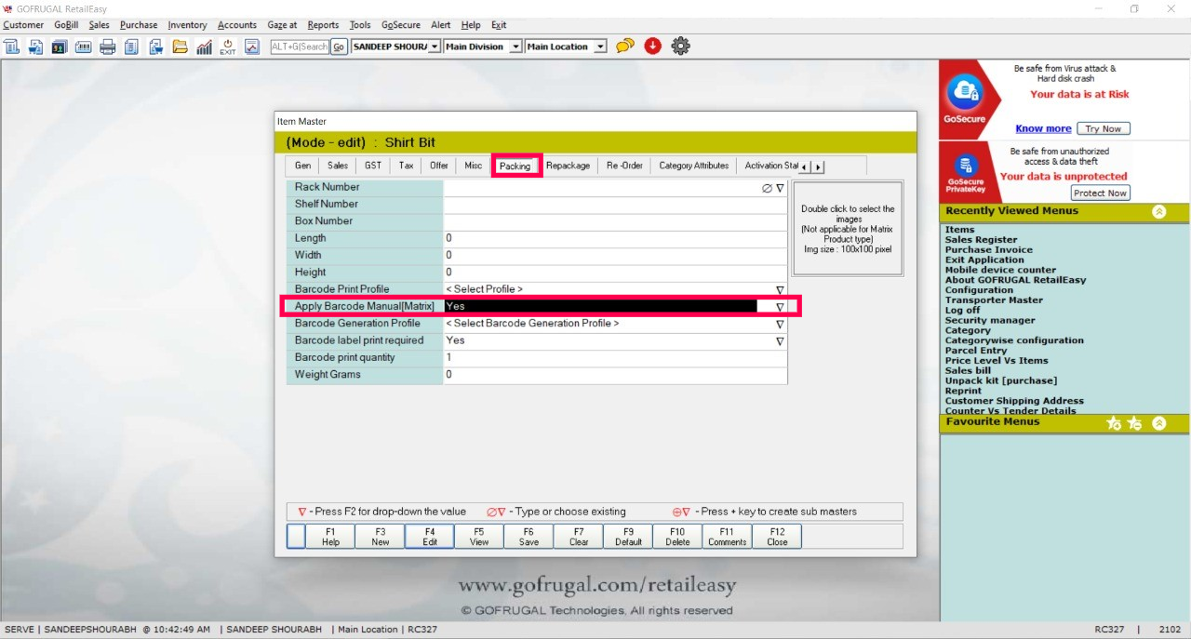Click the F7 Clear button
Viewport: 1191px width, 639px height.
(x=579, y=537)
